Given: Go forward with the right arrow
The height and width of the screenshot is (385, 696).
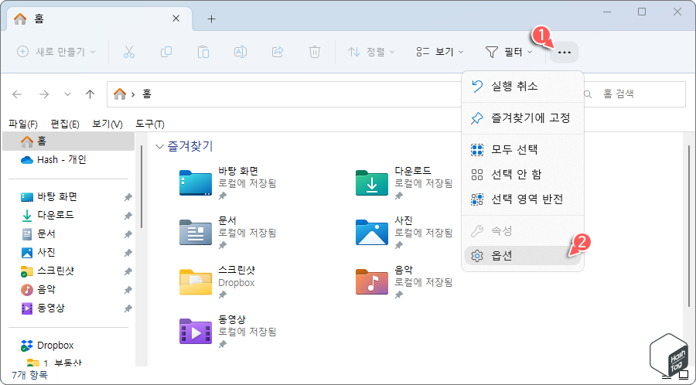Looking at the screenshot, I should 44,94.
